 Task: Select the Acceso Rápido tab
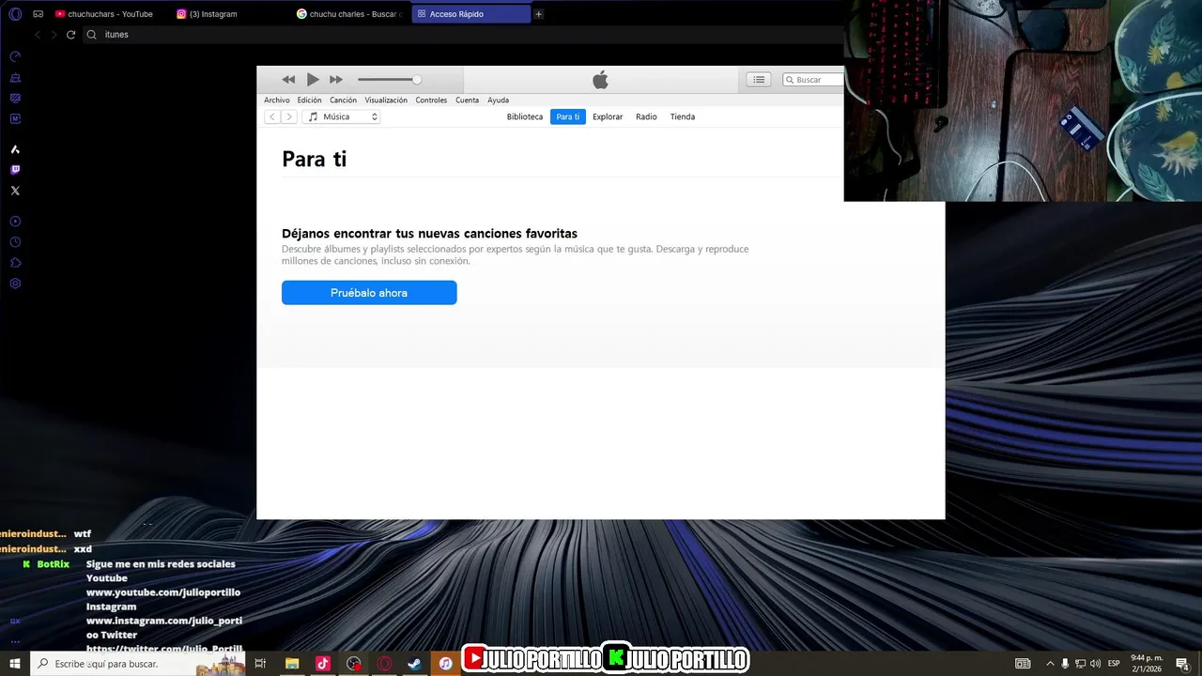coord(470,14)
